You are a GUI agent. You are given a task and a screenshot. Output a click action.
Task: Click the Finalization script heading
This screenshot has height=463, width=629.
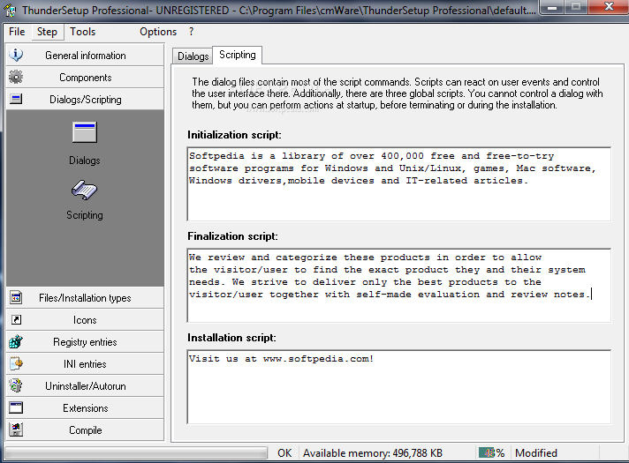click(x=232, y=236)
